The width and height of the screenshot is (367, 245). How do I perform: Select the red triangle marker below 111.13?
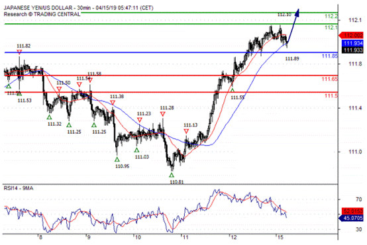[x=186, y=131]
